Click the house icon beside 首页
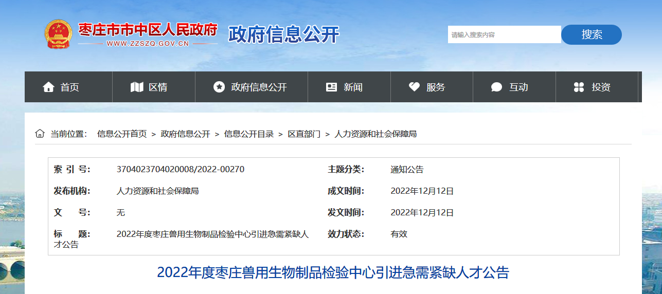This screenshot has height=294, width=662. [48, 87]
